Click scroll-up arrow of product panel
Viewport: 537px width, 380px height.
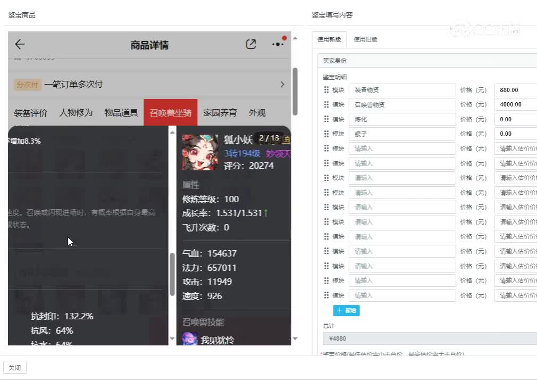295,38
